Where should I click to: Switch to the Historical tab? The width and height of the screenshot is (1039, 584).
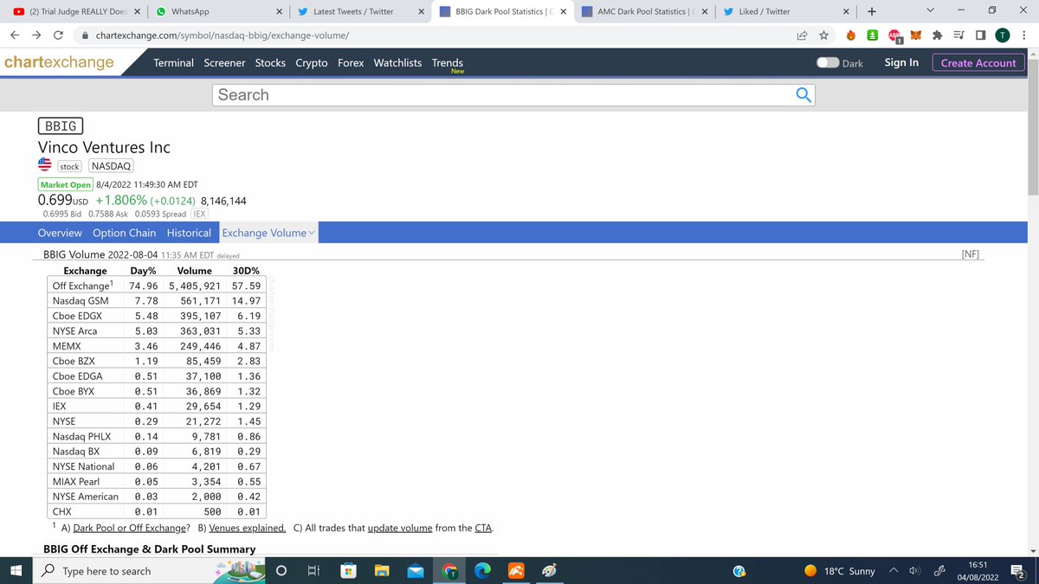(x=189, y=233)
